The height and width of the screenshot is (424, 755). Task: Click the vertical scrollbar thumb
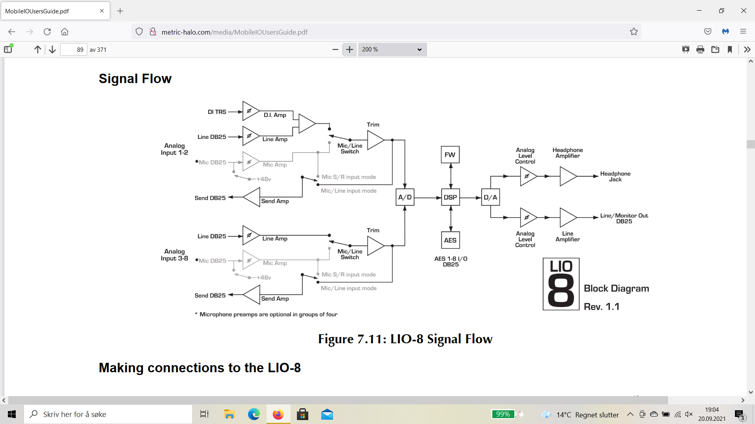pos(750,144)
